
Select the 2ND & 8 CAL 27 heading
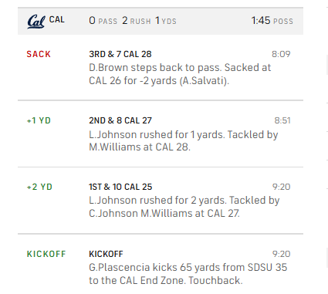[x=120, y=120]
